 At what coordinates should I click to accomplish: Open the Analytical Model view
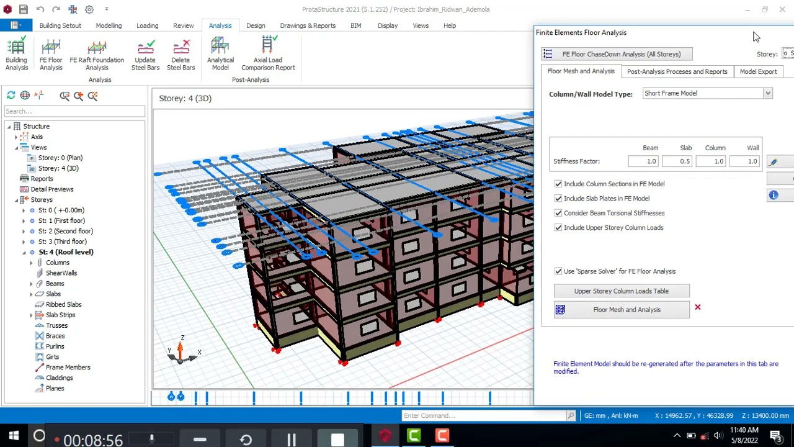[x=220, y=54]
